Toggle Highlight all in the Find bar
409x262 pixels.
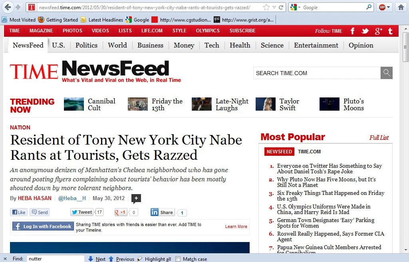tap(155, 259)
